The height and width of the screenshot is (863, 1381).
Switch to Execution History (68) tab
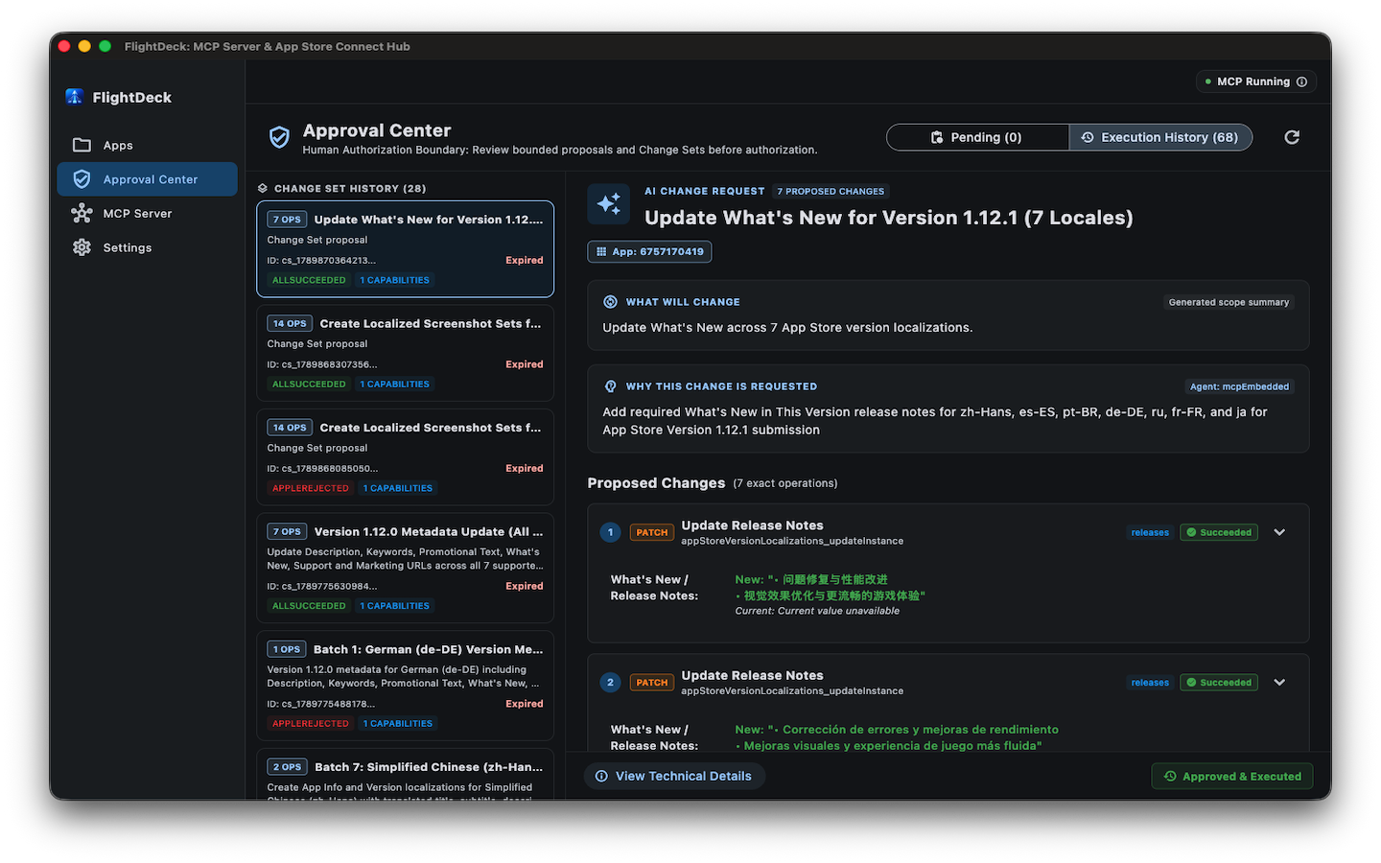tap(1160, 137)
